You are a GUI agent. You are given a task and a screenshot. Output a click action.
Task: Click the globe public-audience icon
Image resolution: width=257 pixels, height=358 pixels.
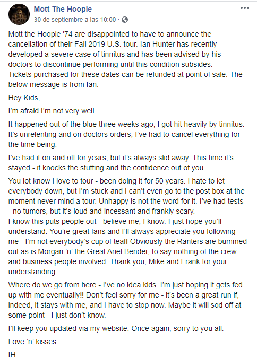[125, 20]
